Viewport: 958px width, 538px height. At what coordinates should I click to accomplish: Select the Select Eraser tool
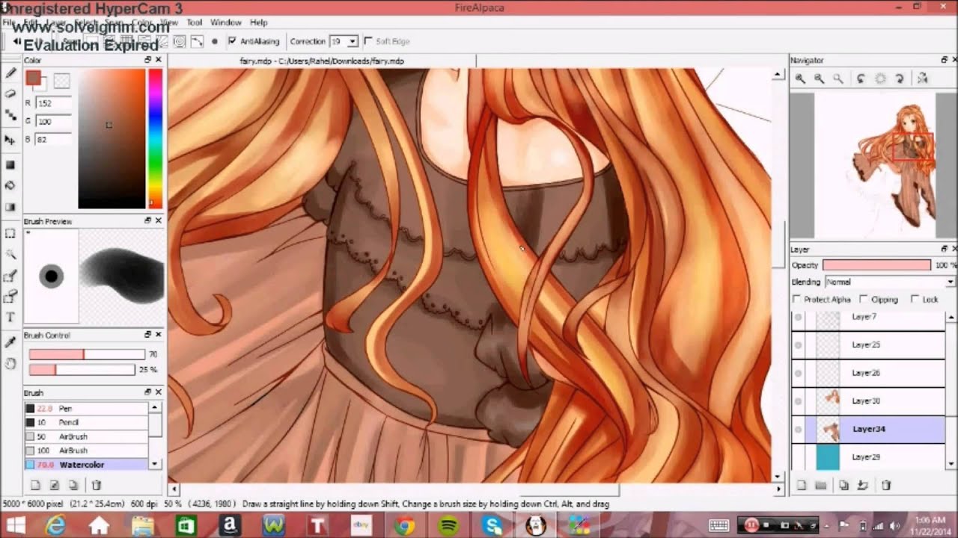coord(10,297)
